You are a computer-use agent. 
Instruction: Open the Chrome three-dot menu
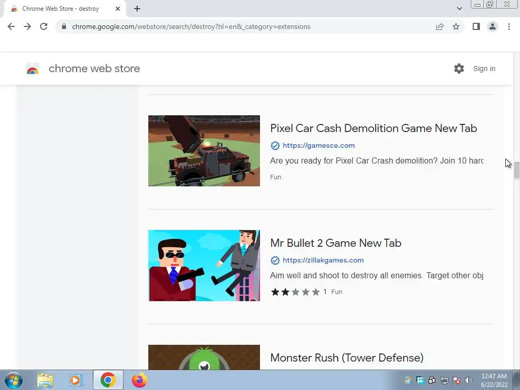point(509,26)
